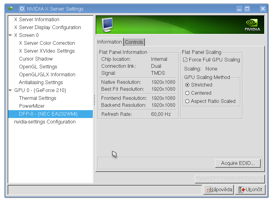Click the monitor icon in the green banner
The height and width of the screenshot is (203, 273).
pyautogui.click(x=107, y=25)
